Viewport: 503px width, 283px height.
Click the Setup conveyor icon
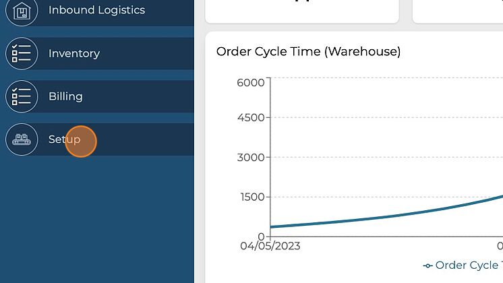[x=22, y=139]
